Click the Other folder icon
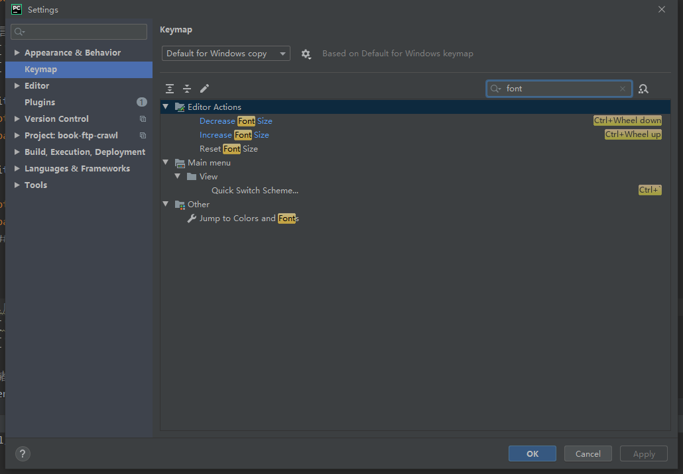This screenshot has width=683, height=474. click(x=180, y=205)
